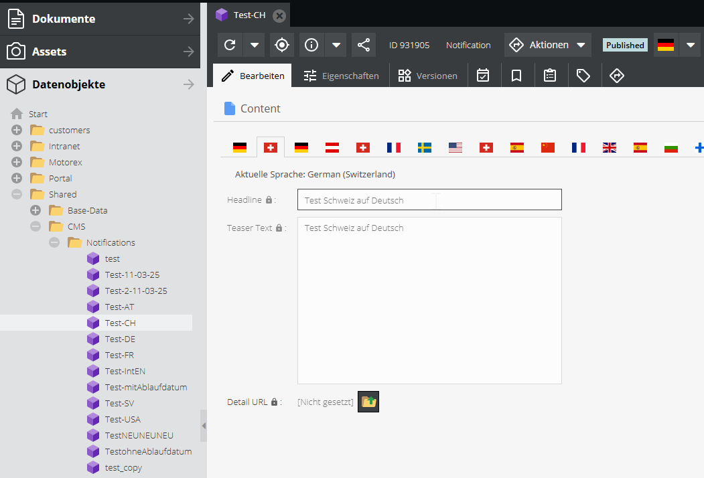
Task: Open the info icon in toolbar
Action: (x=311, y=45)
